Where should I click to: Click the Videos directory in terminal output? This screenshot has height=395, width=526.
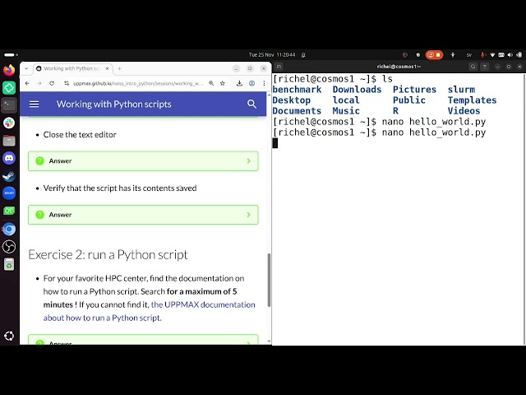(x=464, y=111)
